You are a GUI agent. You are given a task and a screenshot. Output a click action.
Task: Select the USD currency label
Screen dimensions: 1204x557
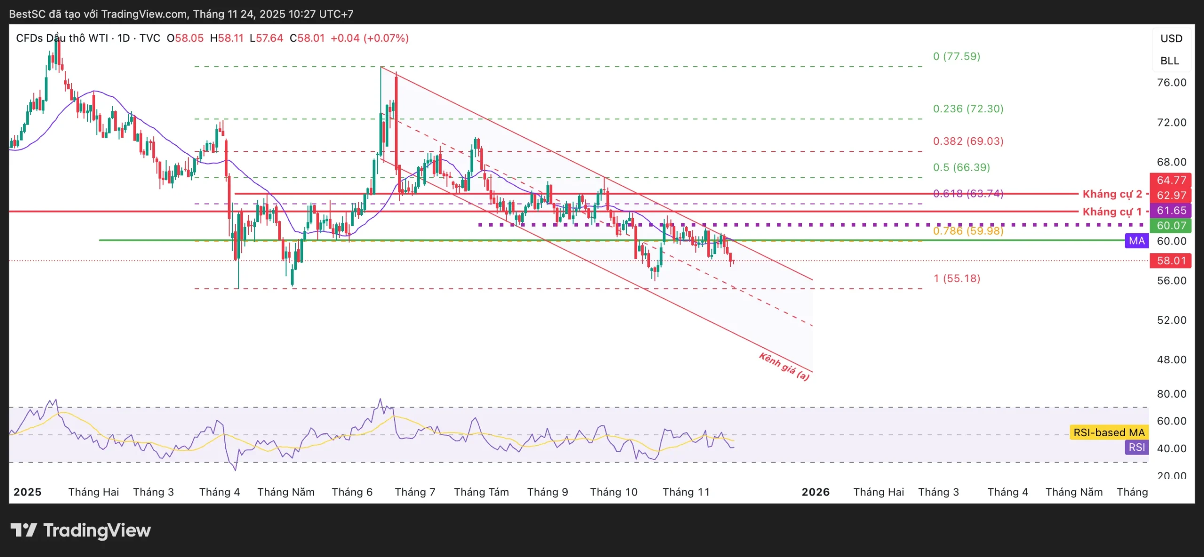coord(1171,39)
